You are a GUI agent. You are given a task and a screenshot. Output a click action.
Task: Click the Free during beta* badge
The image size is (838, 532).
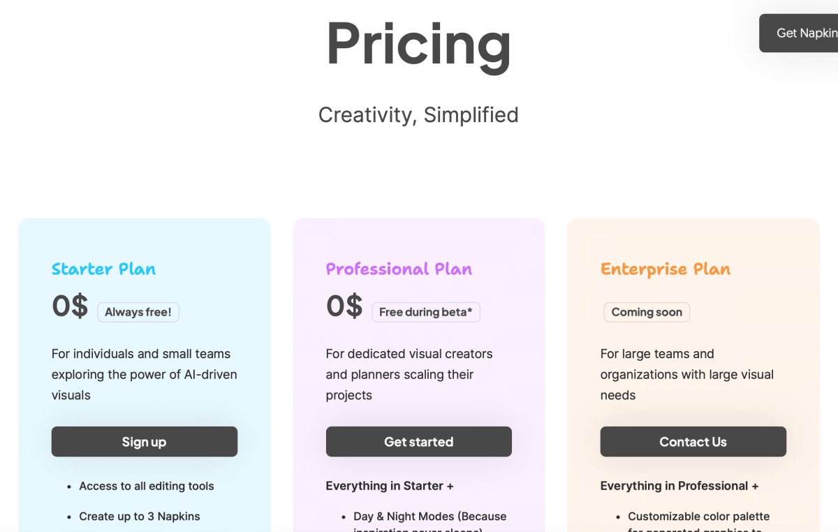[x=425, y=312]
